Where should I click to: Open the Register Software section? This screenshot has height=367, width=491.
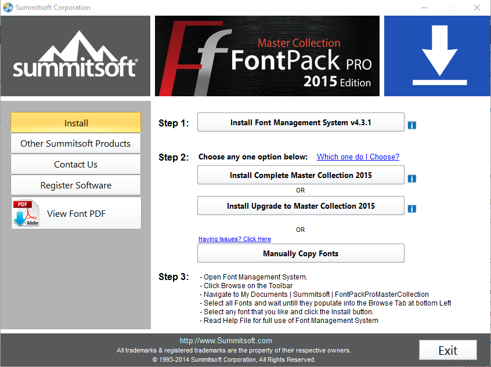tap(76, 185)
